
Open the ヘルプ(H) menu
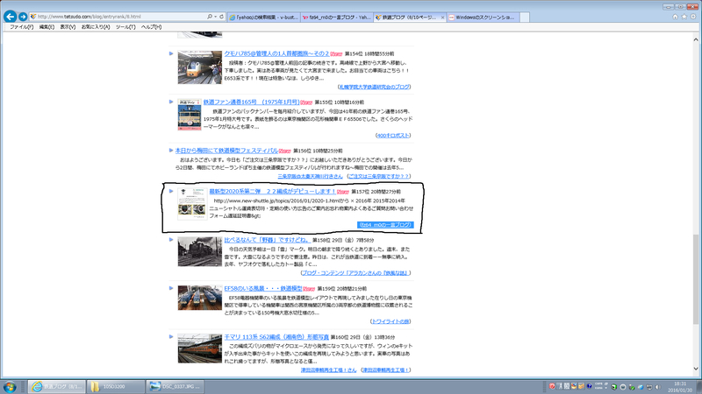(x=151, y=27)
